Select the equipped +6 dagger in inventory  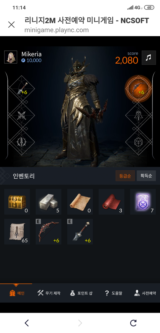pyautogui.click(x=80, y=232)
